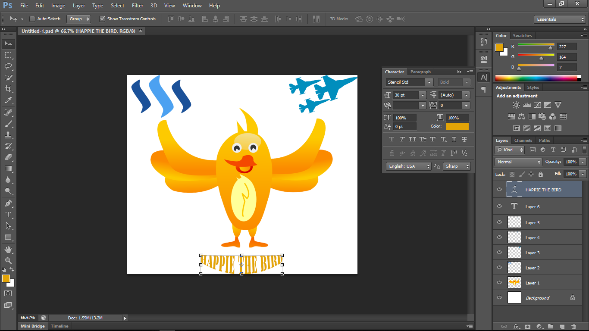Enable the Auto-Select checkbox
This screenshot has height=331, width=589.
tap(32, 19)
